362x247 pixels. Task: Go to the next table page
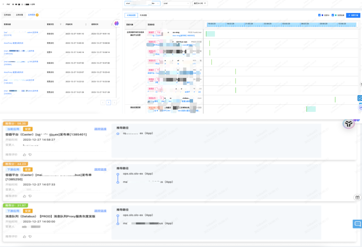click(114, 102)
